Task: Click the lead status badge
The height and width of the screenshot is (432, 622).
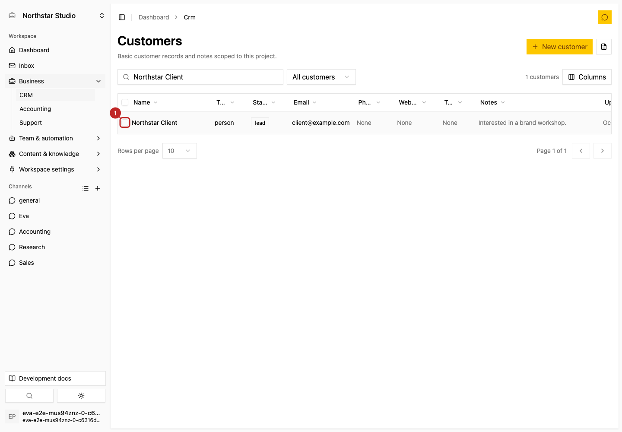Action: (x=260, y=123)
